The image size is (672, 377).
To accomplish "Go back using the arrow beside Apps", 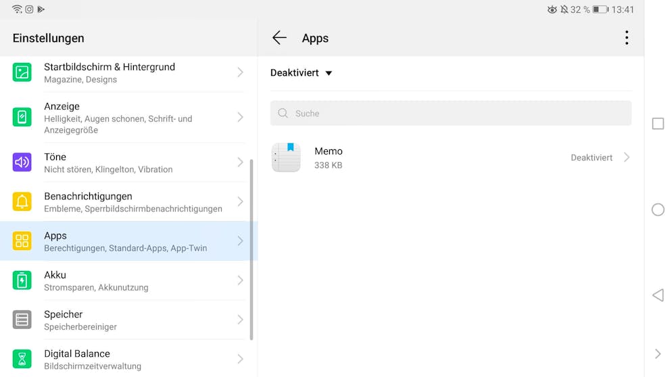I will pyautogui.click(x=279, y=38).
